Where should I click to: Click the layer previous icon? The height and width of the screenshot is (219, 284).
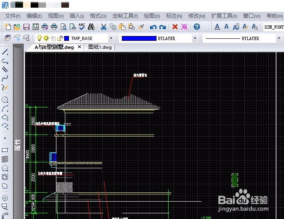click(17, 38)
